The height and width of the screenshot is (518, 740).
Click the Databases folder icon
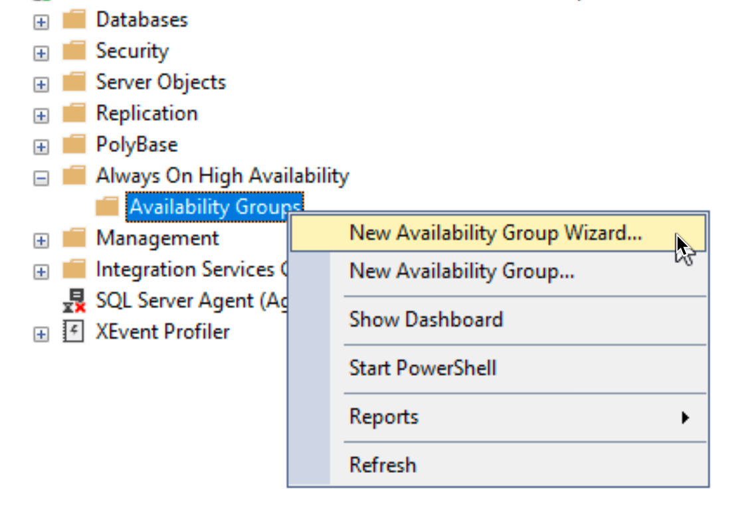coord(74,19)
